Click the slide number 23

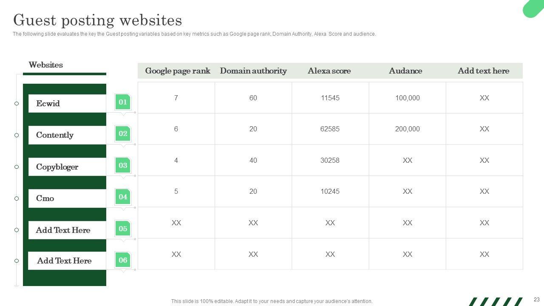536,300
